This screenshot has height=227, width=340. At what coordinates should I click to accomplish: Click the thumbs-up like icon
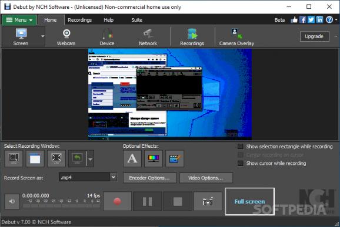pos(294,20)
